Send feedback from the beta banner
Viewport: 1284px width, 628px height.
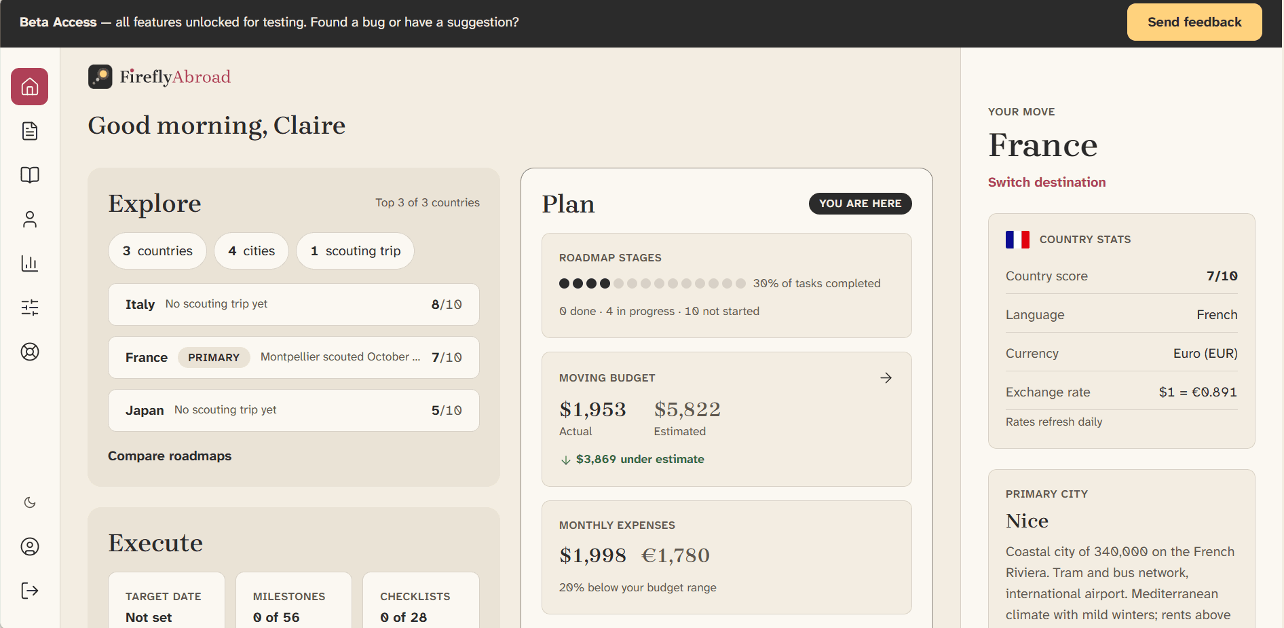pyautogui.click(x=1194, y=22)
